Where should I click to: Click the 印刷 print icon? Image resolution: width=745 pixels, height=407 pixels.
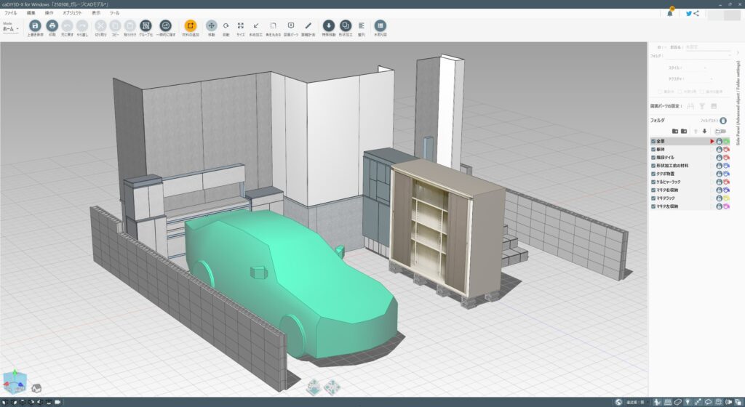52,25
